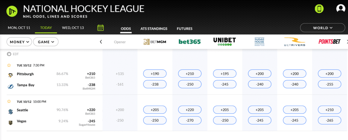Select Pittsburgh +210 odds at bet365

190,73
